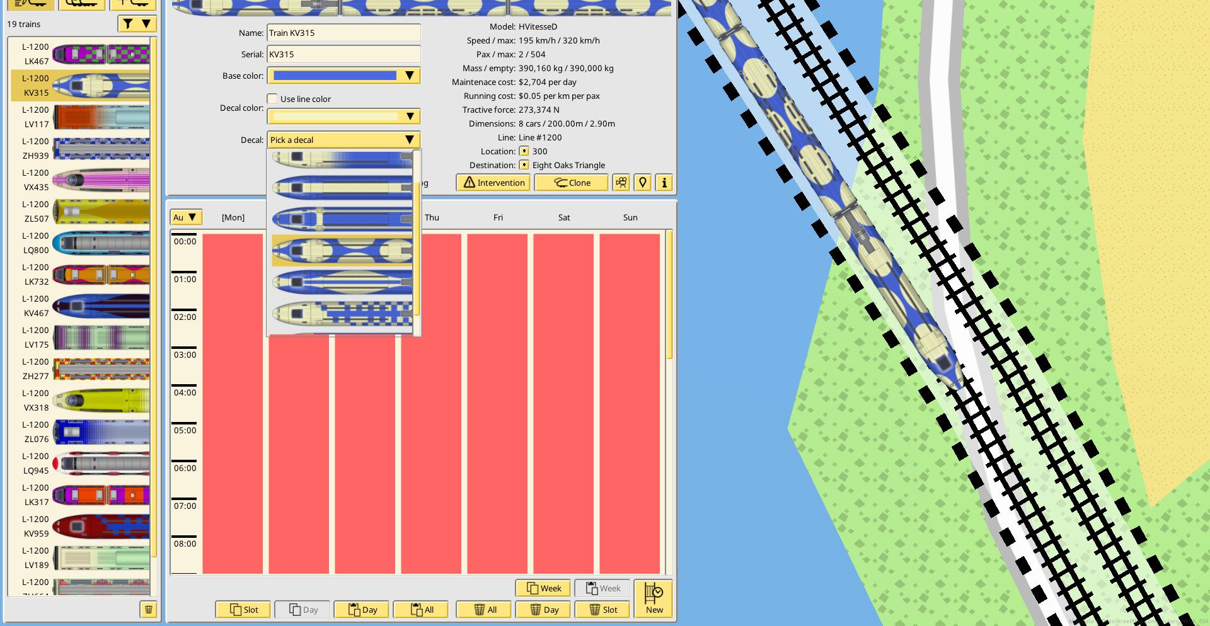This screenshot has width=1210, height=626.
Task: Click the Destination pin beside Eight Oaks Triangle
Action: (x=524, y=165)
